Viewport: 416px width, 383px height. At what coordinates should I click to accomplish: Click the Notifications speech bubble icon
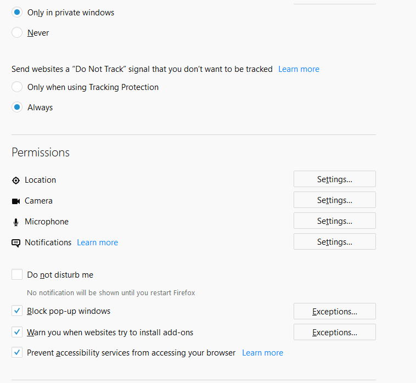(x=16, y=243)
